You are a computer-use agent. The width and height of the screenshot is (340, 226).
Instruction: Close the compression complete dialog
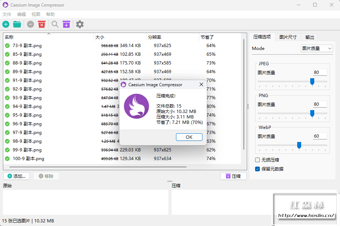tap(201, 84)
